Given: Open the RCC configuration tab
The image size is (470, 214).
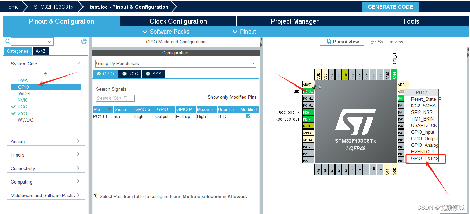Looking at the screenshot, I should coord(130,74).
